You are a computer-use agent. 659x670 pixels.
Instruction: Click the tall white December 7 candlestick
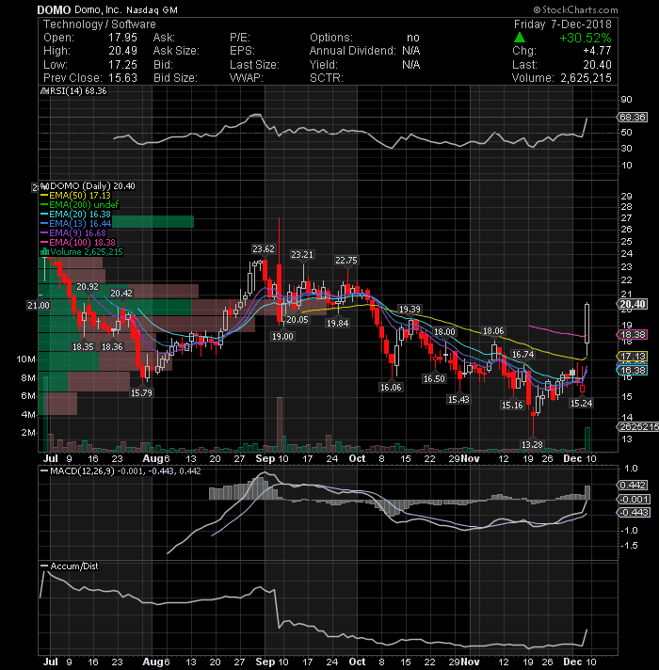[587, 324]
